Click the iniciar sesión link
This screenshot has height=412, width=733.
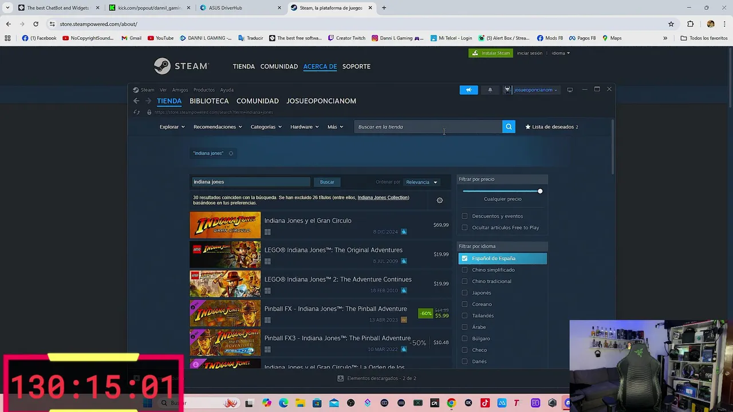(x=530, y=53)
